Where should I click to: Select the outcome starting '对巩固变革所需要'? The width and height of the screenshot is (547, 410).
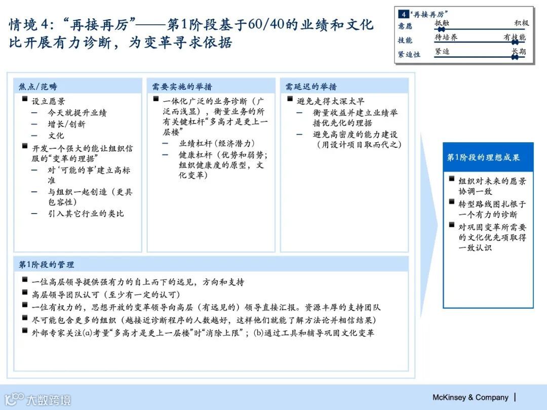[492, 237]
